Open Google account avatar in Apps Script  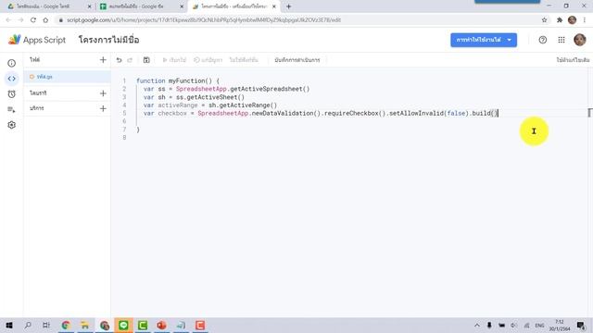click(x=579, y=40)
